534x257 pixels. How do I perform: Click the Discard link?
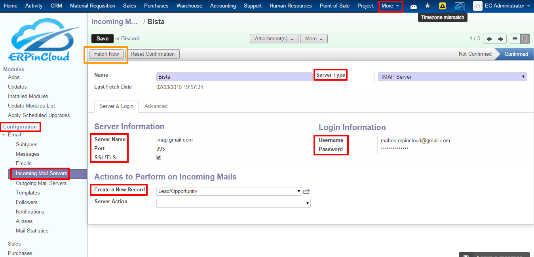(130, 39)
